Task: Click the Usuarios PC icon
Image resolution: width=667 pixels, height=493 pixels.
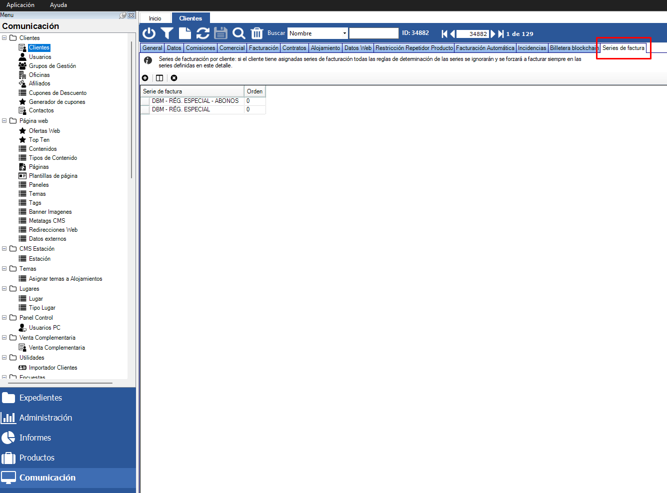Action: point(22,328)
